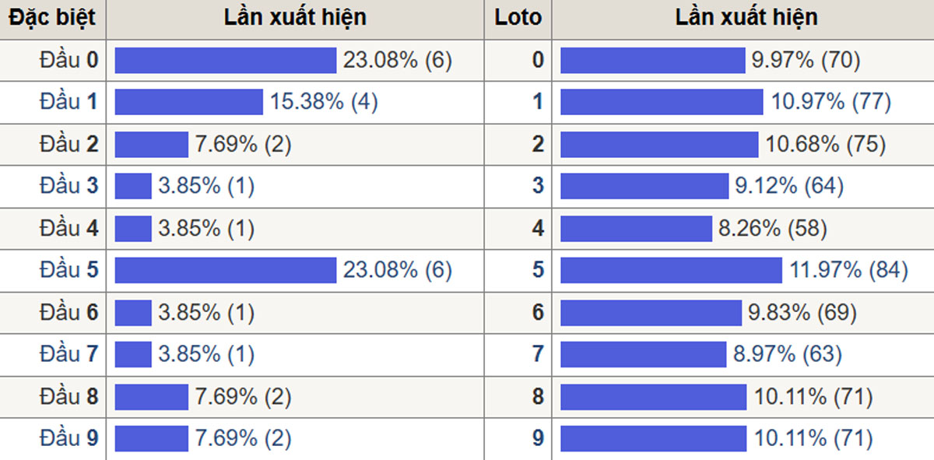Image resolution: width=934 pixels, height=460 pixels.
Task: Click the Đầu 0 row label
Action: coord(69,60)
